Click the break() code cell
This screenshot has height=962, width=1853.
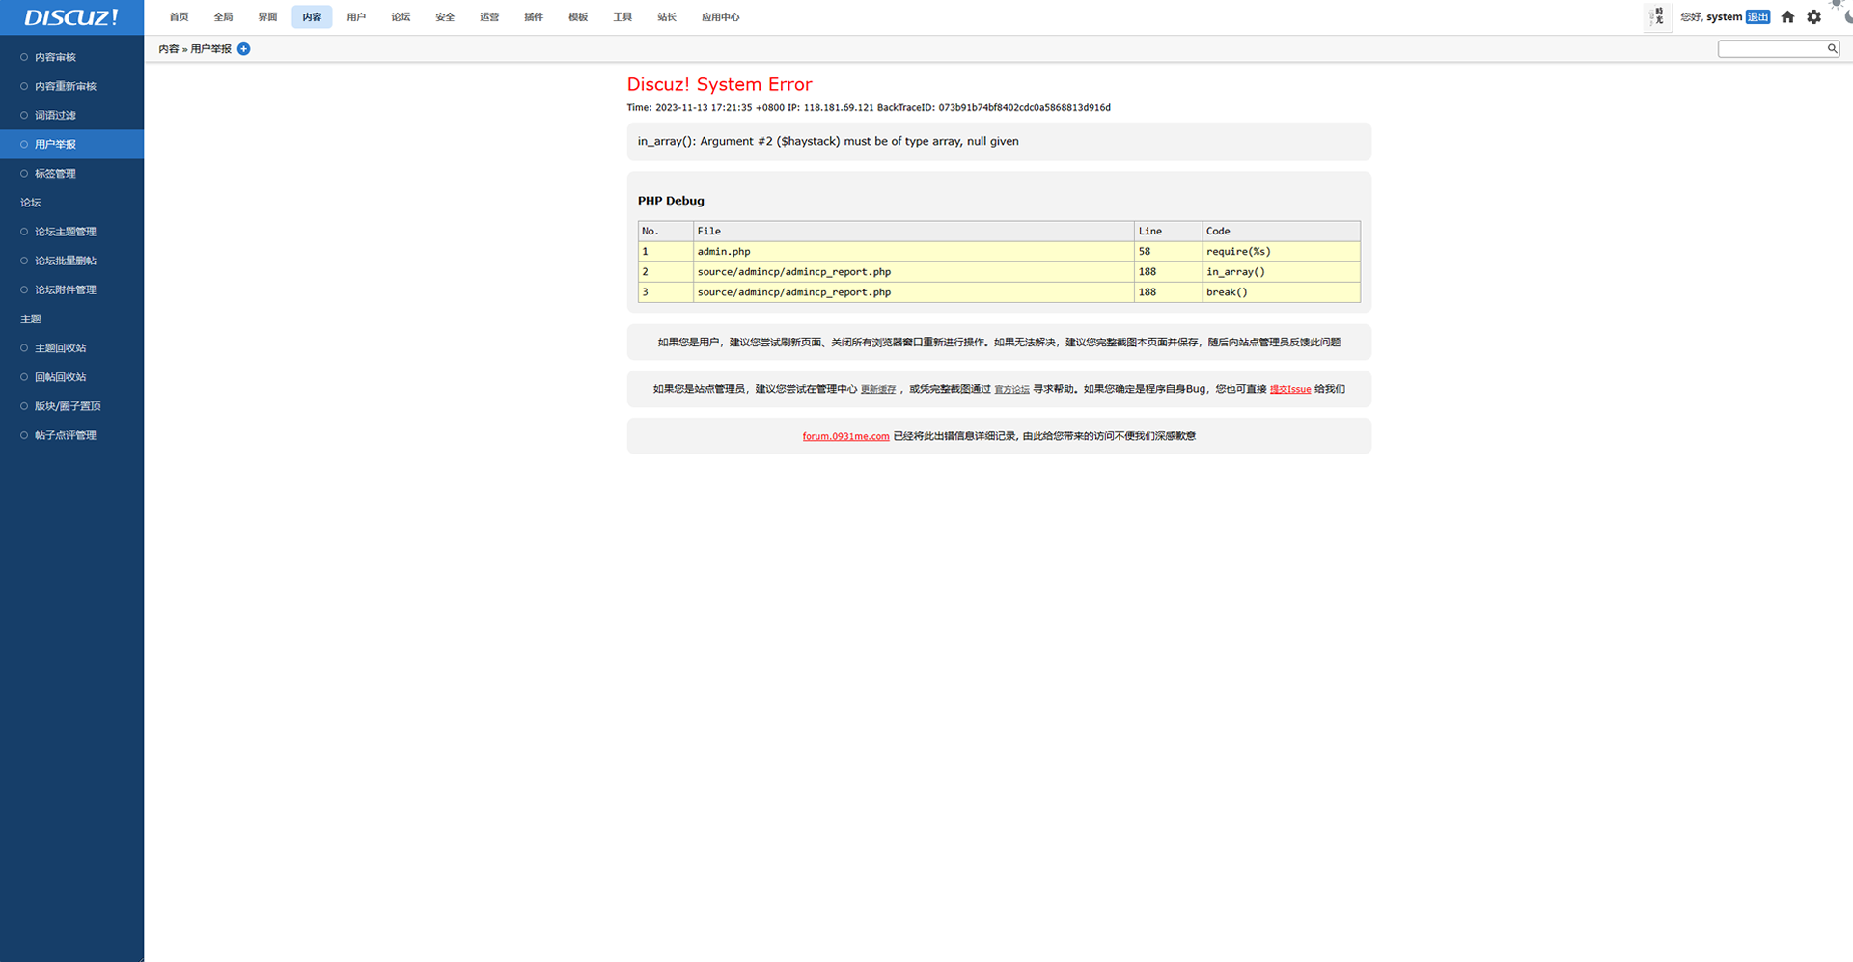pos(1281,291)
